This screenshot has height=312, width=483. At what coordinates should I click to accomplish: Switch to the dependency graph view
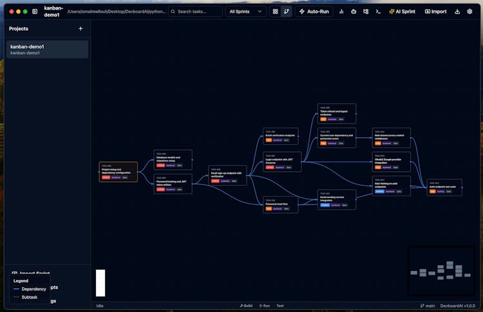[x=287, y=12]
